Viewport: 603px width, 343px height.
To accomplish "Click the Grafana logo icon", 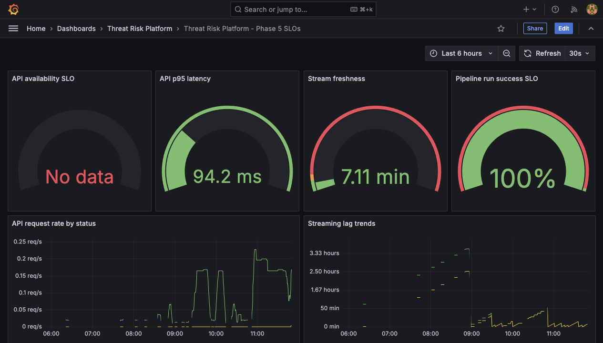I will [13, 9].
